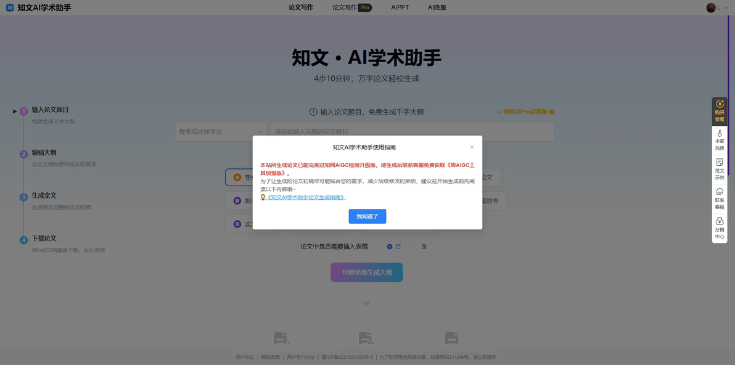Switch to the AIPPT tab
This screenshot has height=365, width=735.
400,7
